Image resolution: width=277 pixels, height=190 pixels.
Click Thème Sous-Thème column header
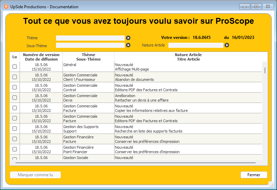point(88,57)
